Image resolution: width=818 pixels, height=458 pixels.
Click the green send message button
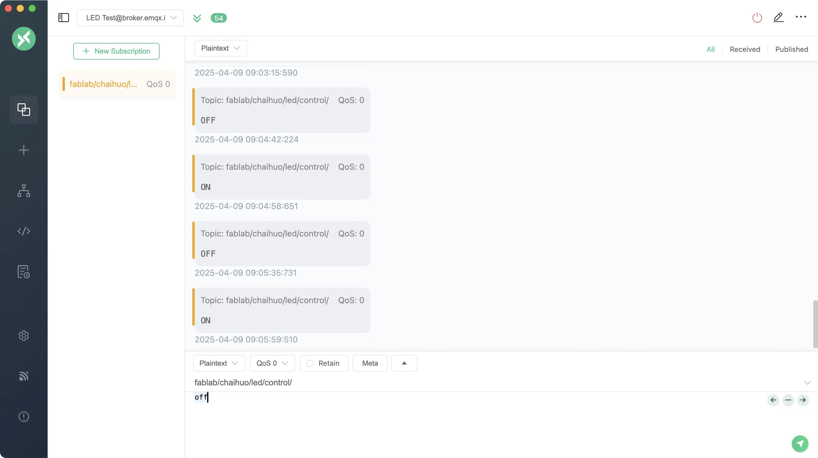coord(800,443)
